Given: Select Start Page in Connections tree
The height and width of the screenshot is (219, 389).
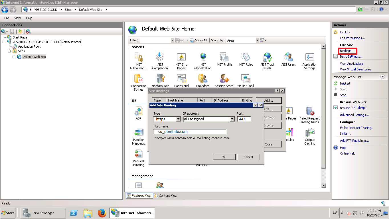Looking at the screenshot, I should 20,37.
